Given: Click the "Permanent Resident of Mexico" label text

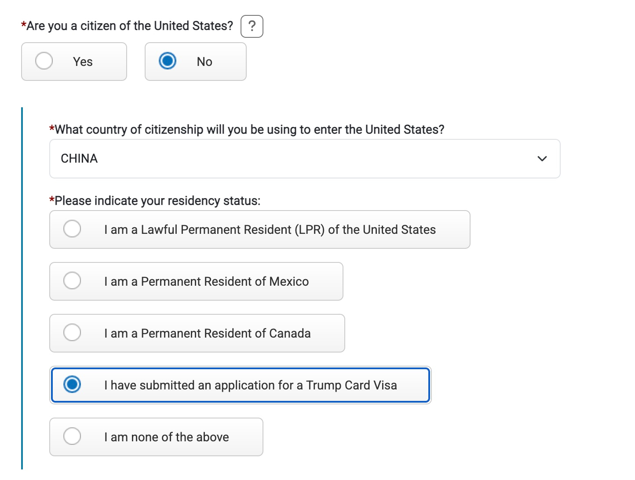Looking at the screenshot, I should pos(207,282).
